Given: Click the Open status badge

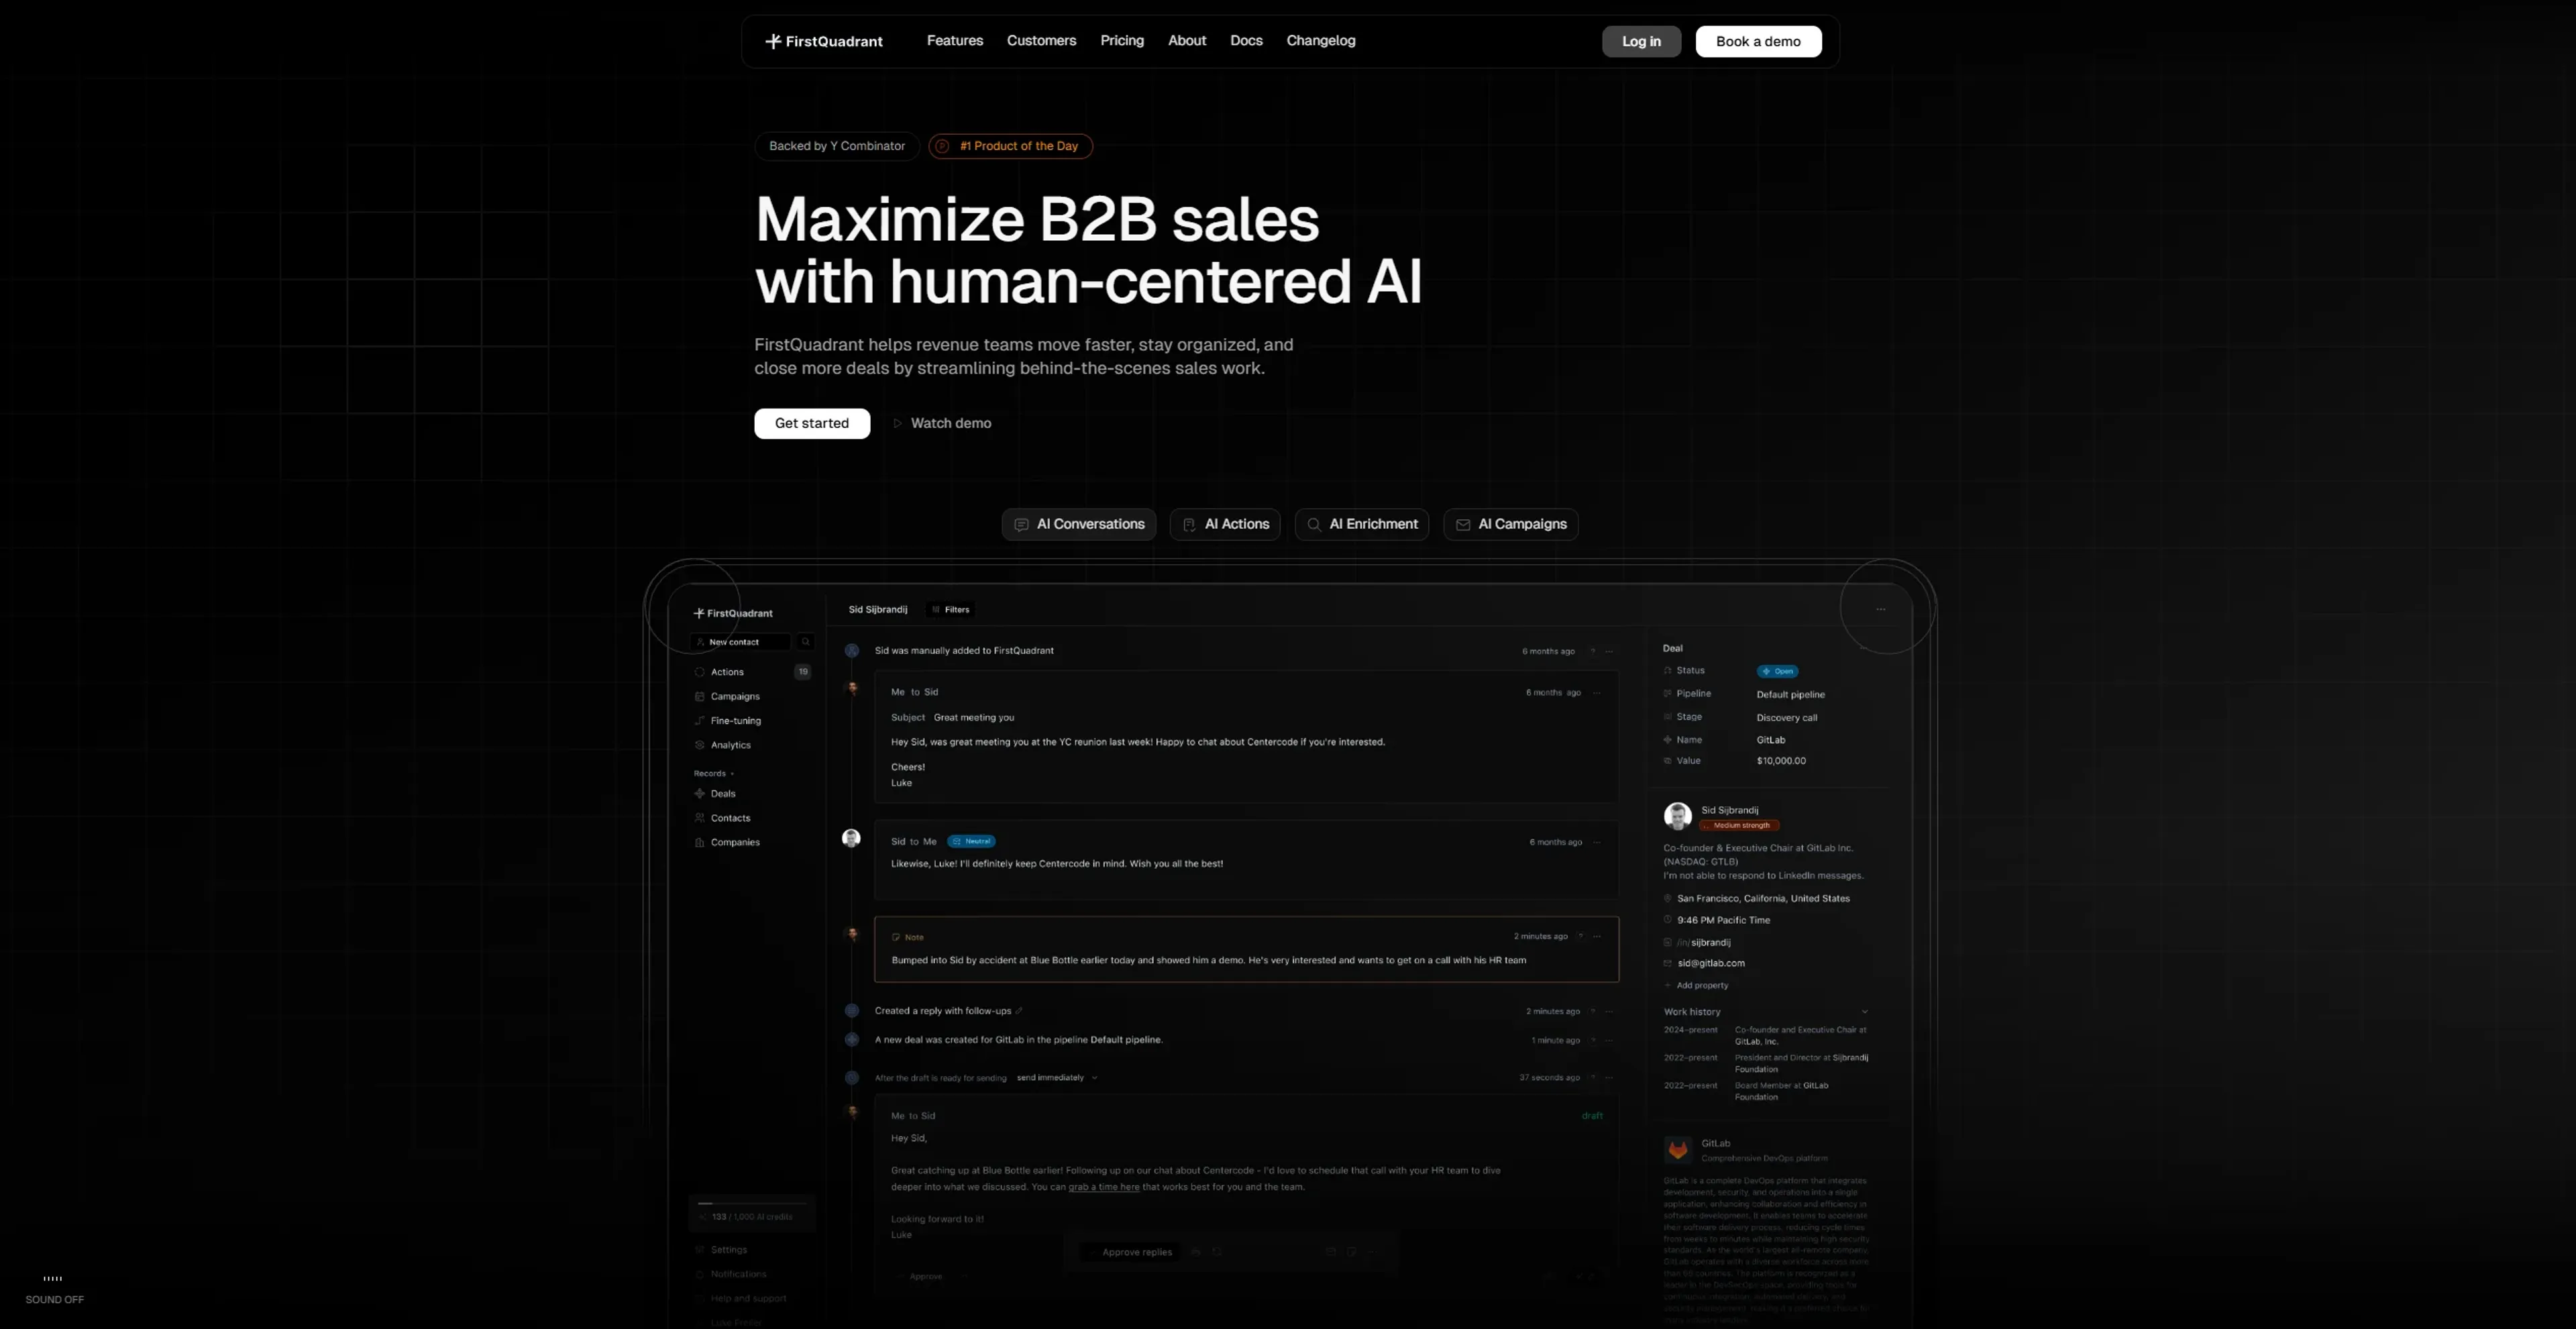Looking at the screenshot, I should tap(1777, 671).
